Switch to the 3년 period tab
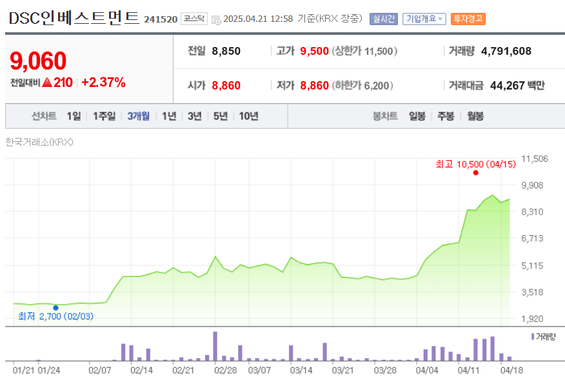The image size is (565, 382). [x=194, y=116]
